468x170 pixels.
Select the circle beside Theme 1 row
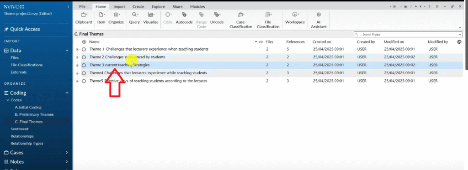pos(84,49)
